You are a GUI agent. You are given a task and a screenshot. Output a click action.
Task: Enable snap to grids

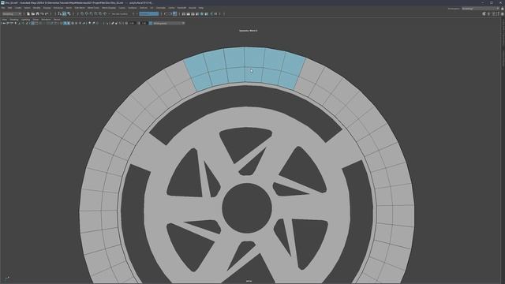(82, 14)
